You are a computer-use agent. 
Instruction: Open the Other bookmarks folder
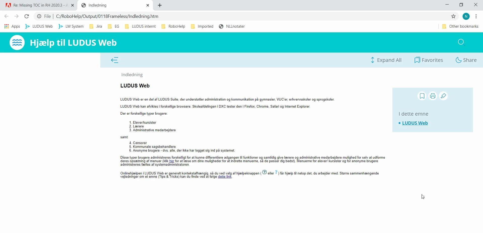click(460, 26)
